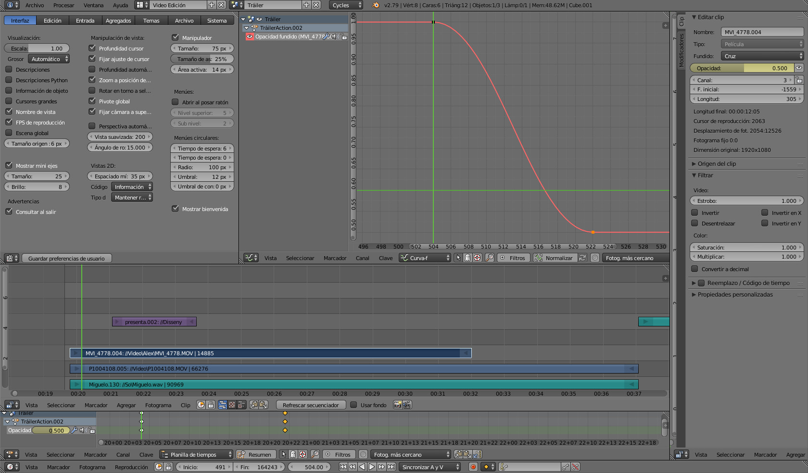
Task: Click the wrench icon beside Opacidad channel
Action: tap(74, 430)
